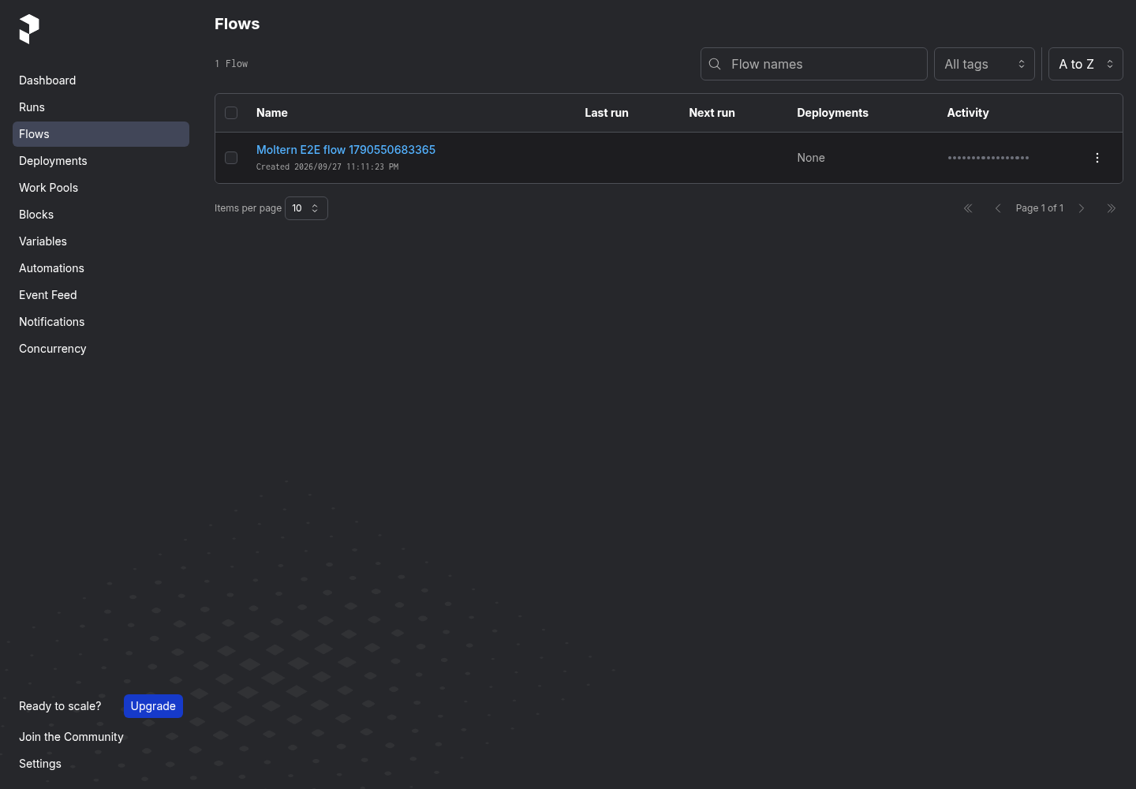1136x789 pixels.
Task: Go to first page double-chevron
Action: point(968,208)
